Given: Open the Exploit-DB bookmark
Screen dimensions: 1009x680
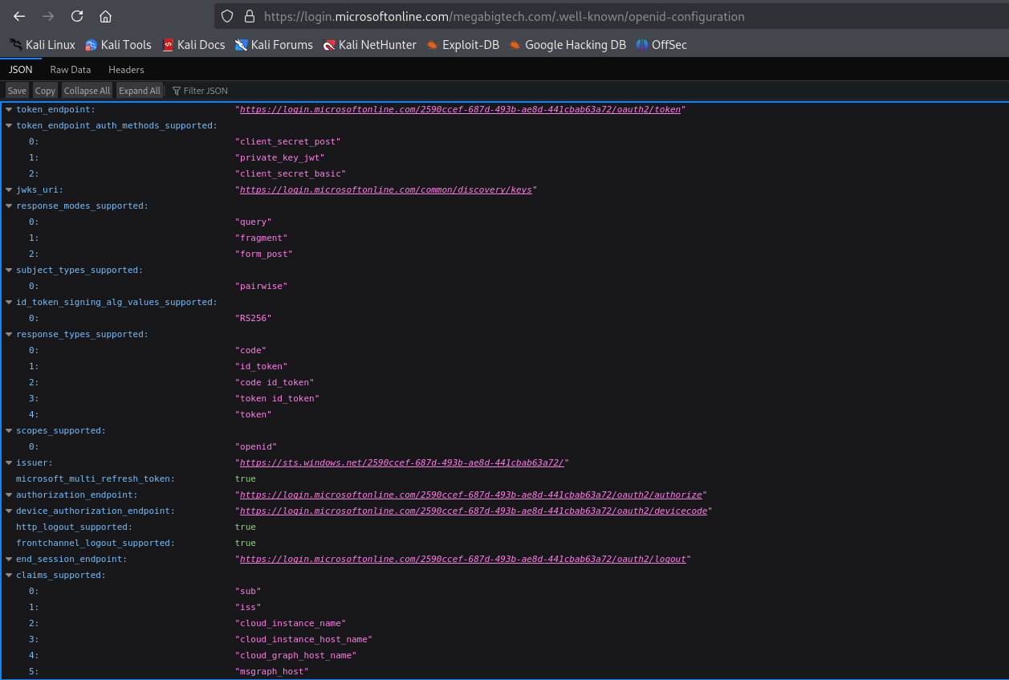Looking at the screenshot, I should click(462, 45).
